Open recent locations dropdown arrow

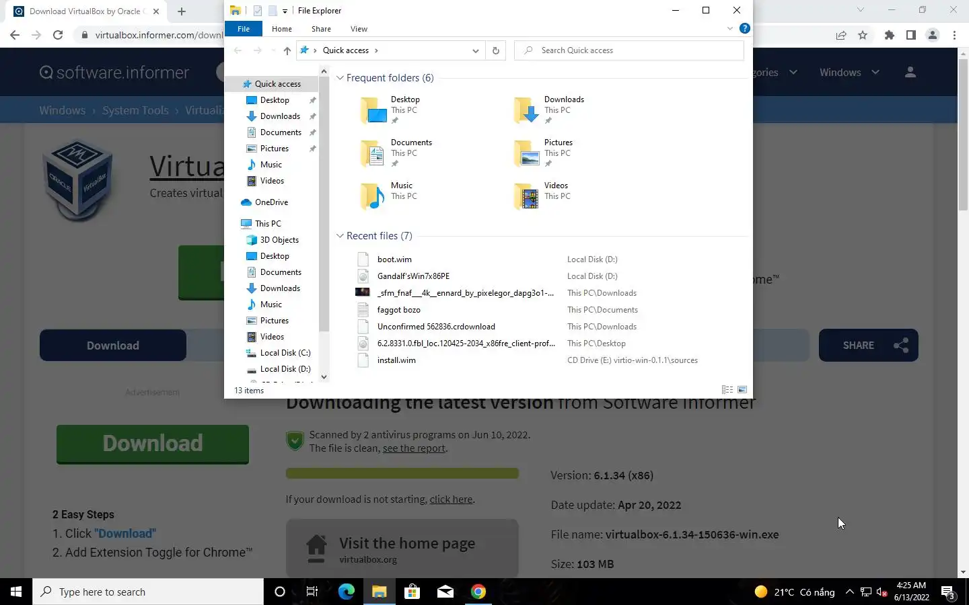273,50
